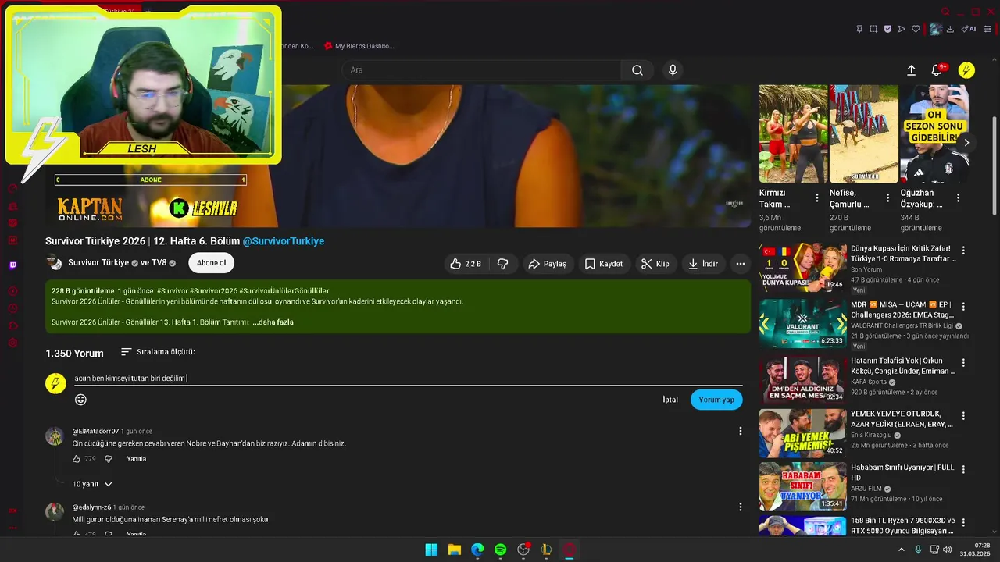This screenshot has width=1000, height=562.
Task: Focus the comment text field
Action: (408, 379)
